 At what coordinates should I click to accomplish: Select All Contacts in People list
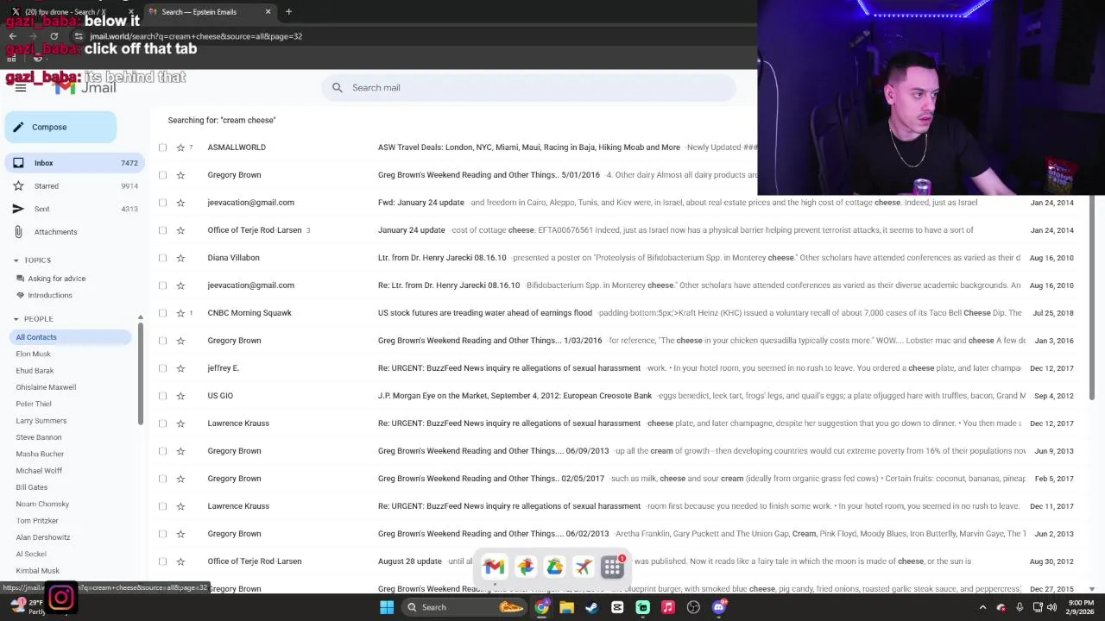68,337
